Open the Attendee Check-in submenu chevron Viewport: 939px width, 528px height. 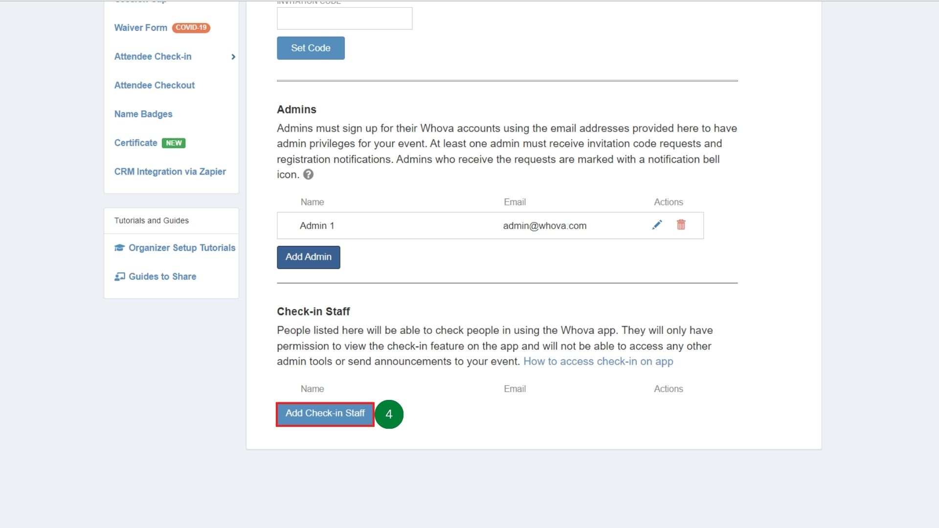[x=233, y=57]
